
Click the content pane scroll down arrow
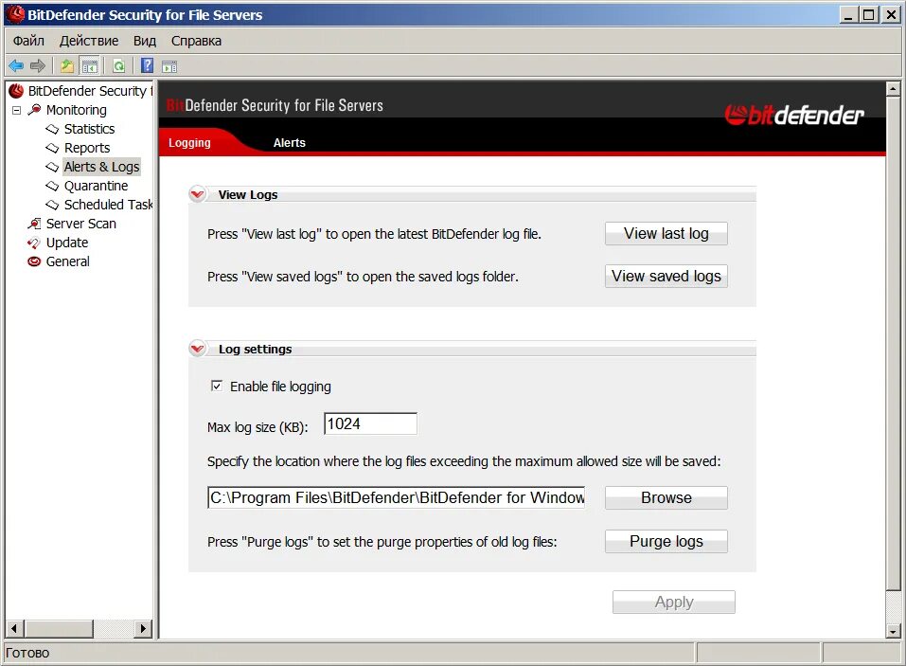pos(894,630)
